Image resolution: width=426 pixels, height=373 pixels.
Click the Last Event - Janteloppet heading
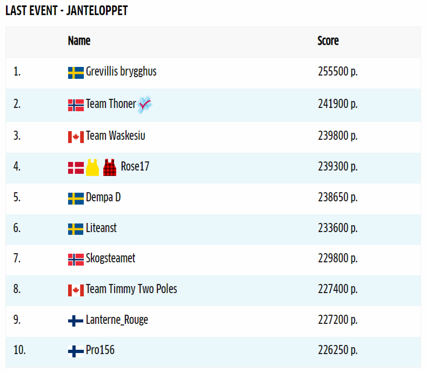click(66, 11)
